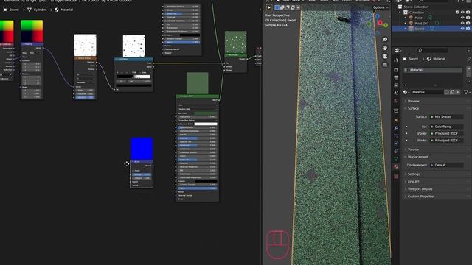Select Point.001 in the outliner

click(x=421, y=23)
